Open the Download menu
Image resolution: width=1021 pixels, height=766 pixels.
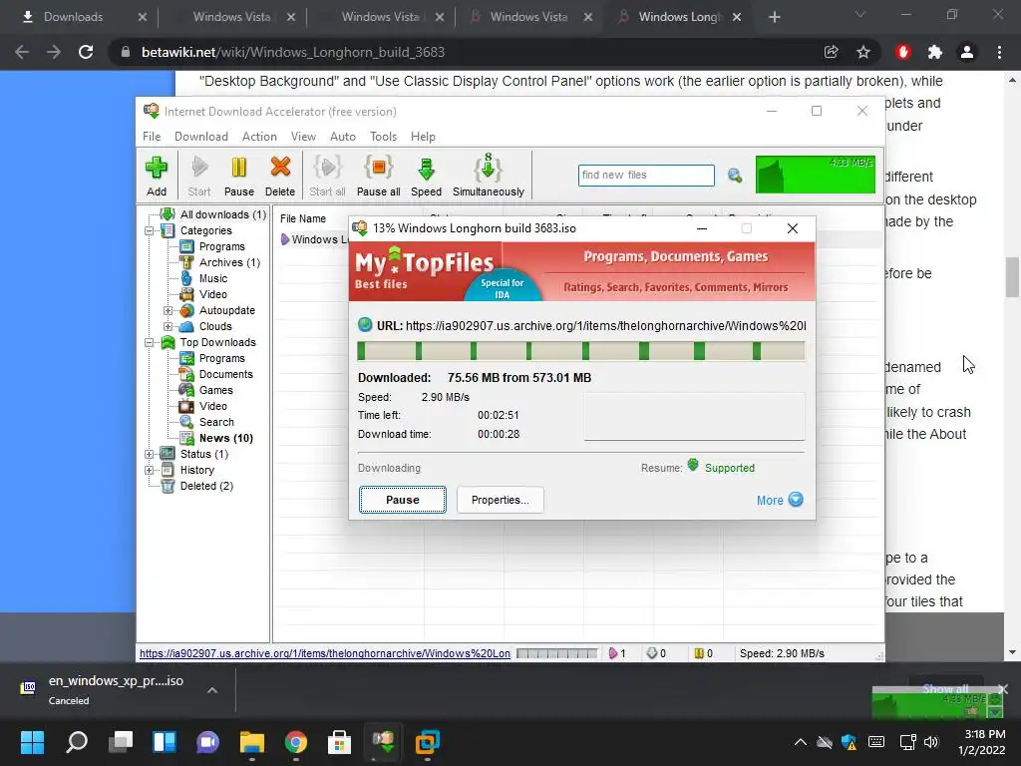pos(201,136)
